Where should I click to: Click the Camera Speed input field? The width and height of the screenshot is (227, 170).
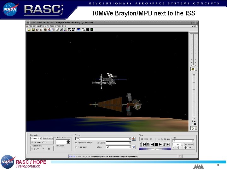click(x=61, y=142)
